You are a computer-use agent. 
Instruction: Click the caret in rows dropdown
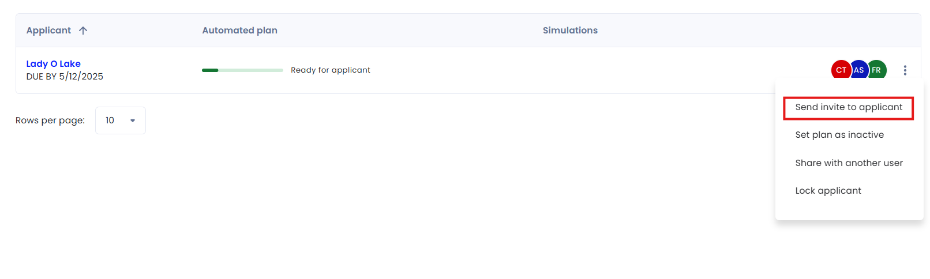[133, 120]
